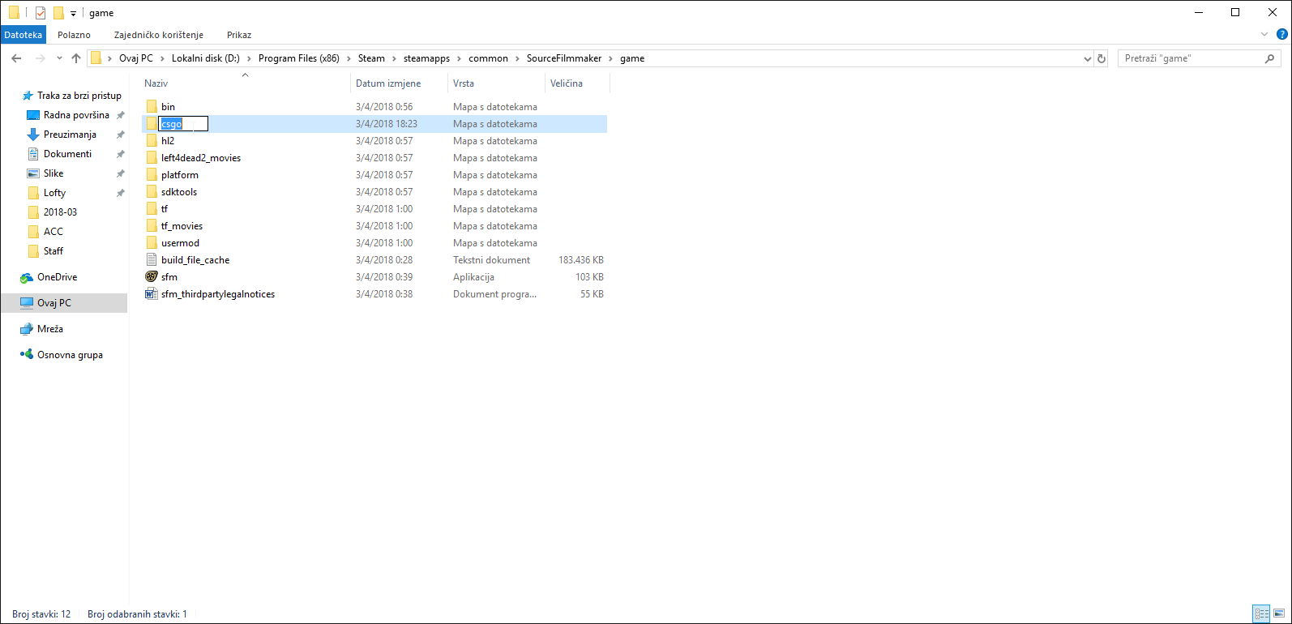Select the hl2 folder icon
The image size is (1292, 624).
(152, 140)
